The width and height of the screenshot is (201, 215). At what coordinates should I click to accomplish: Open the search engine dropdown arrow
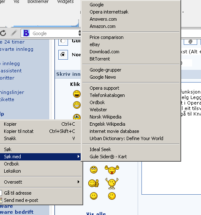(80, 33)
